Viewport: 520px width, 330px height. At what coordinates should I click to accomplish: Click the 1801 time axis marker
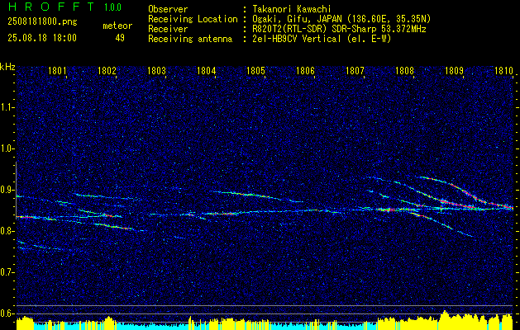point(57,70)
